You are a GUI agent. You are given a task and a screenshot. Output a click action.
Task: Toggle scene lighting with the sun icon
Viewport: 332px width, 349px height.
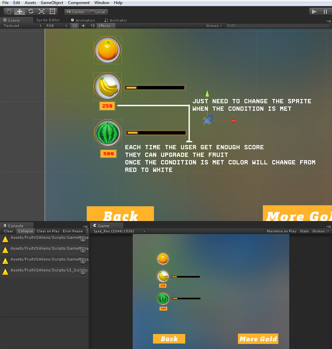(x=83, y=26)
